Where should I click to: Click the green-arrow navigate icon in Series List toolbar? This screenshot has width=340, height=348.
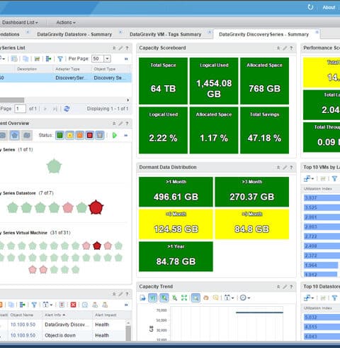click(48, 59)
